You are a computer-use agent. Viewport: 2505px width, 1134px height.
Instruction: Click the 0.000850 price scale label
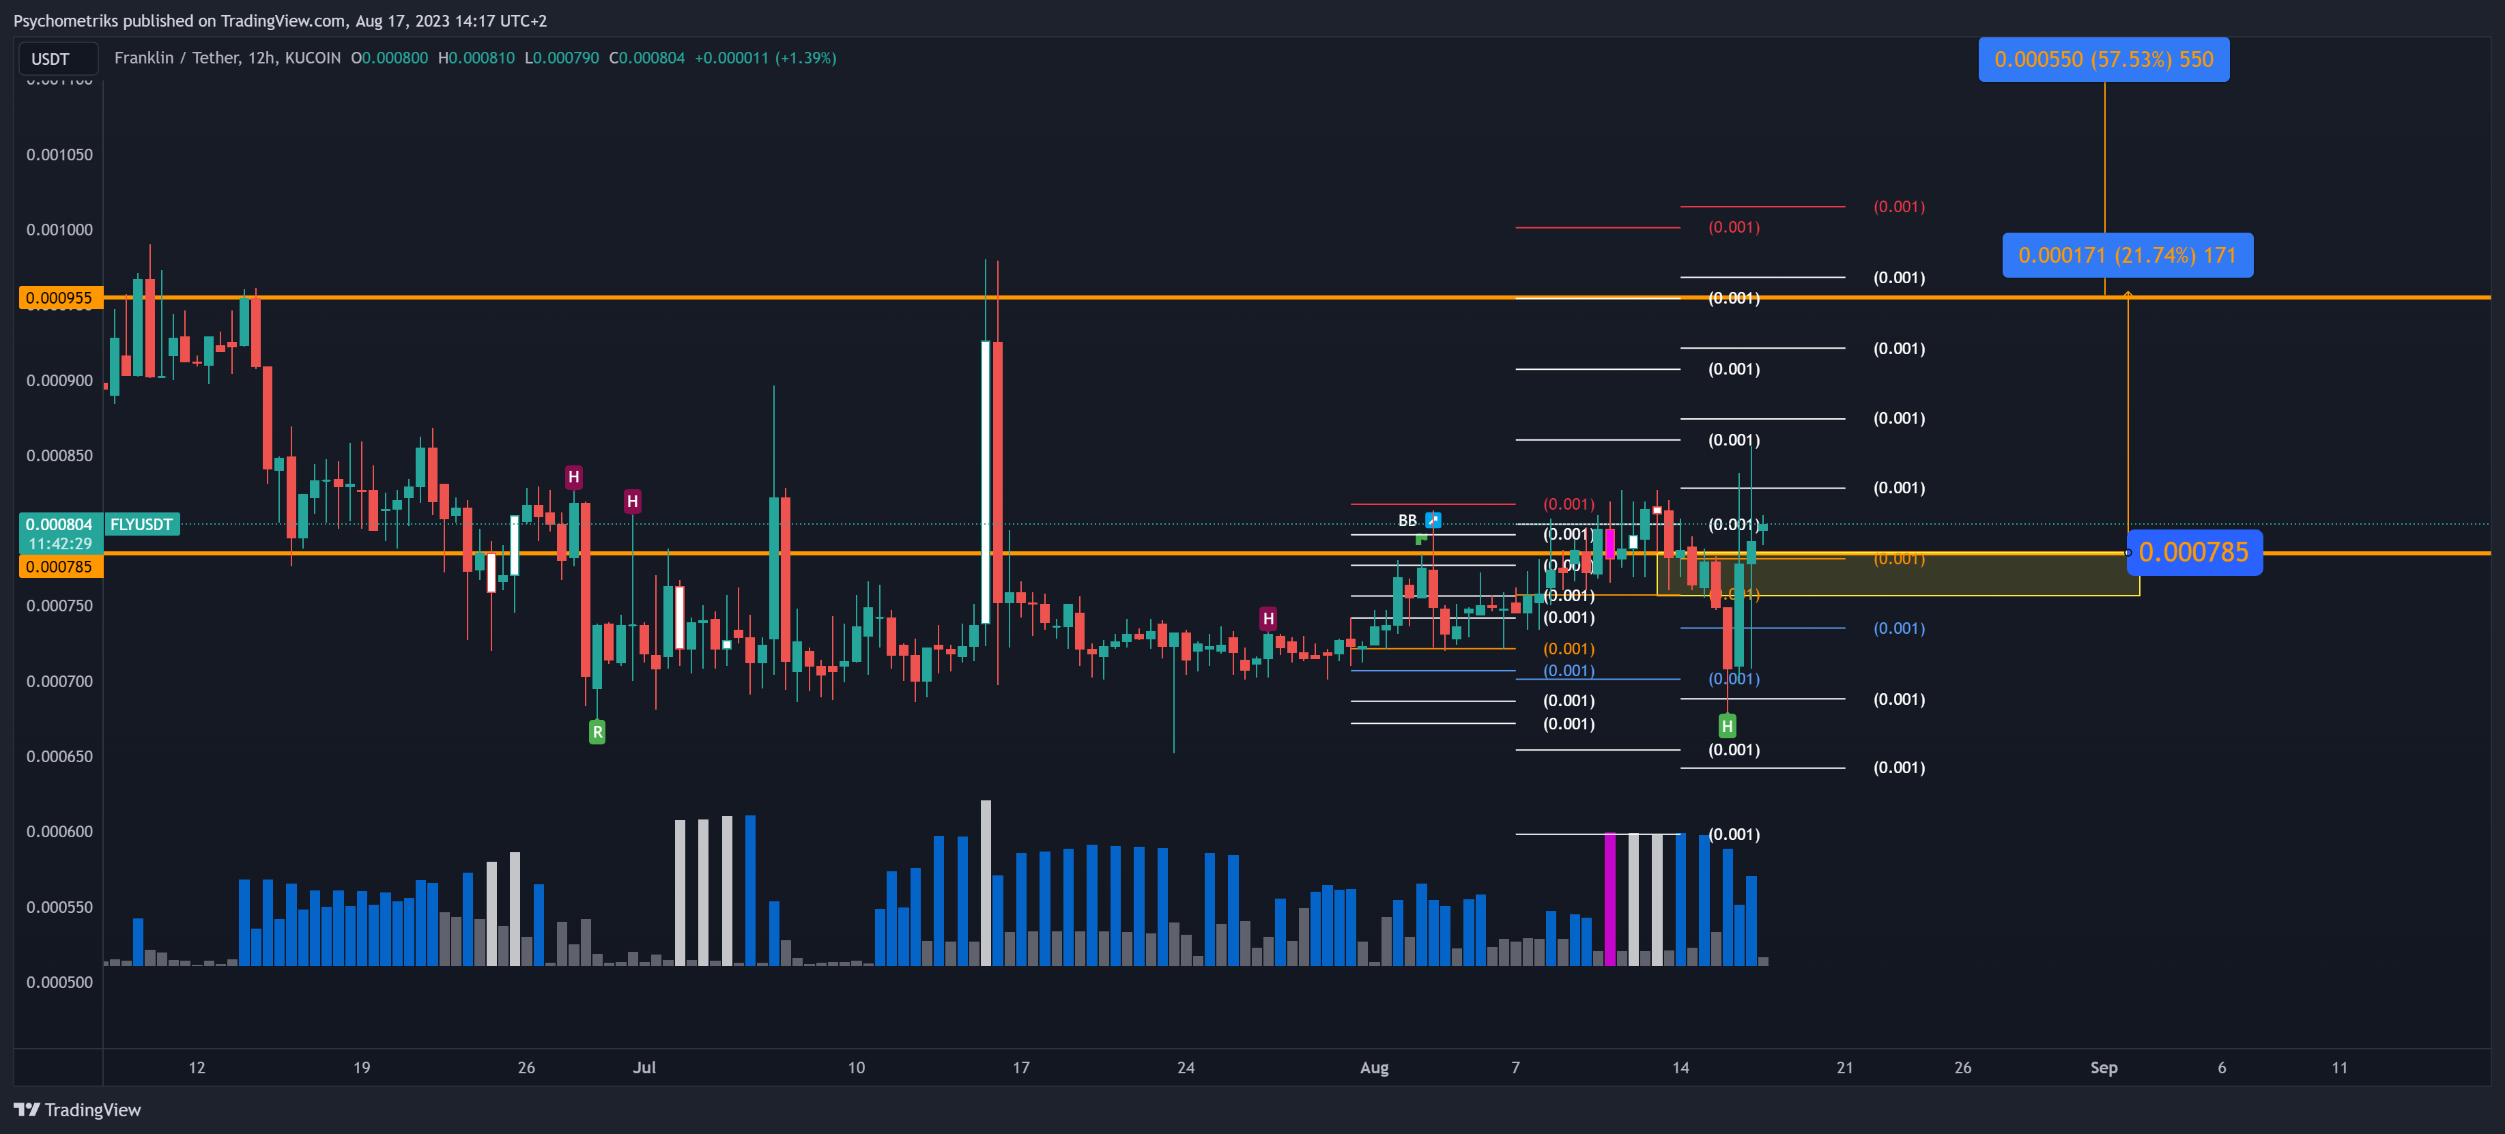[59, 456]
